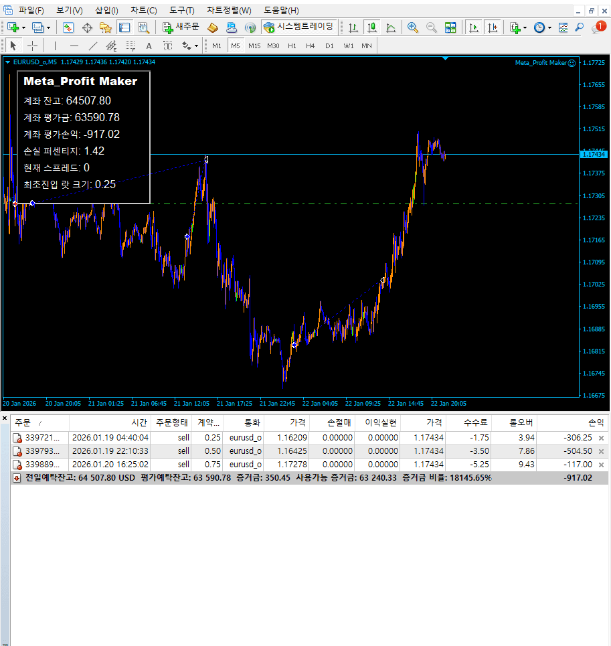Tile chart windows with the grid icon

click(x=450, y=27)
